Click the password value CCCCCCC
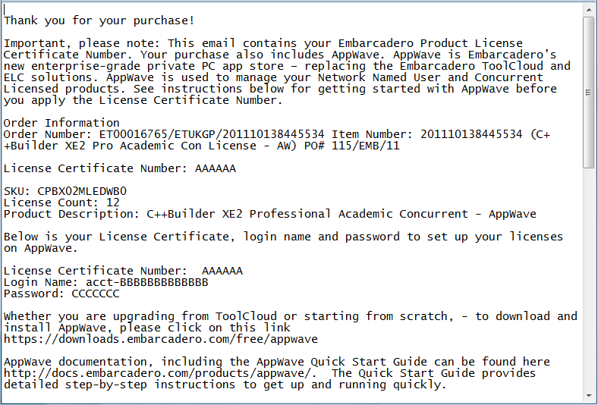The height and width of the screenshot is (405, 598). [x=96, y=294]
